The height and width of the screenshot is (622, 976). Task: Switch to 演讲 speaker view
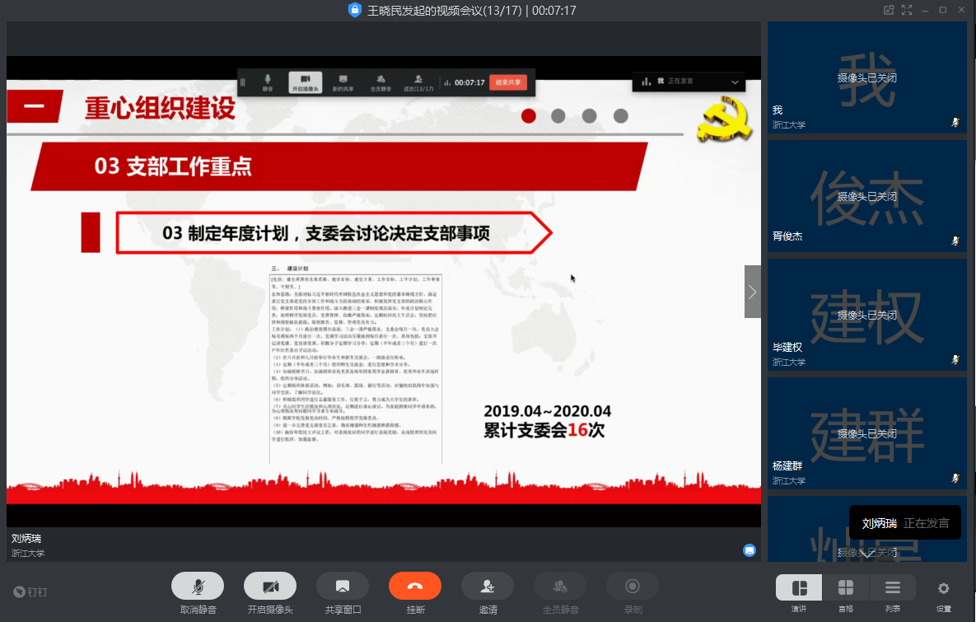[799, 588]
